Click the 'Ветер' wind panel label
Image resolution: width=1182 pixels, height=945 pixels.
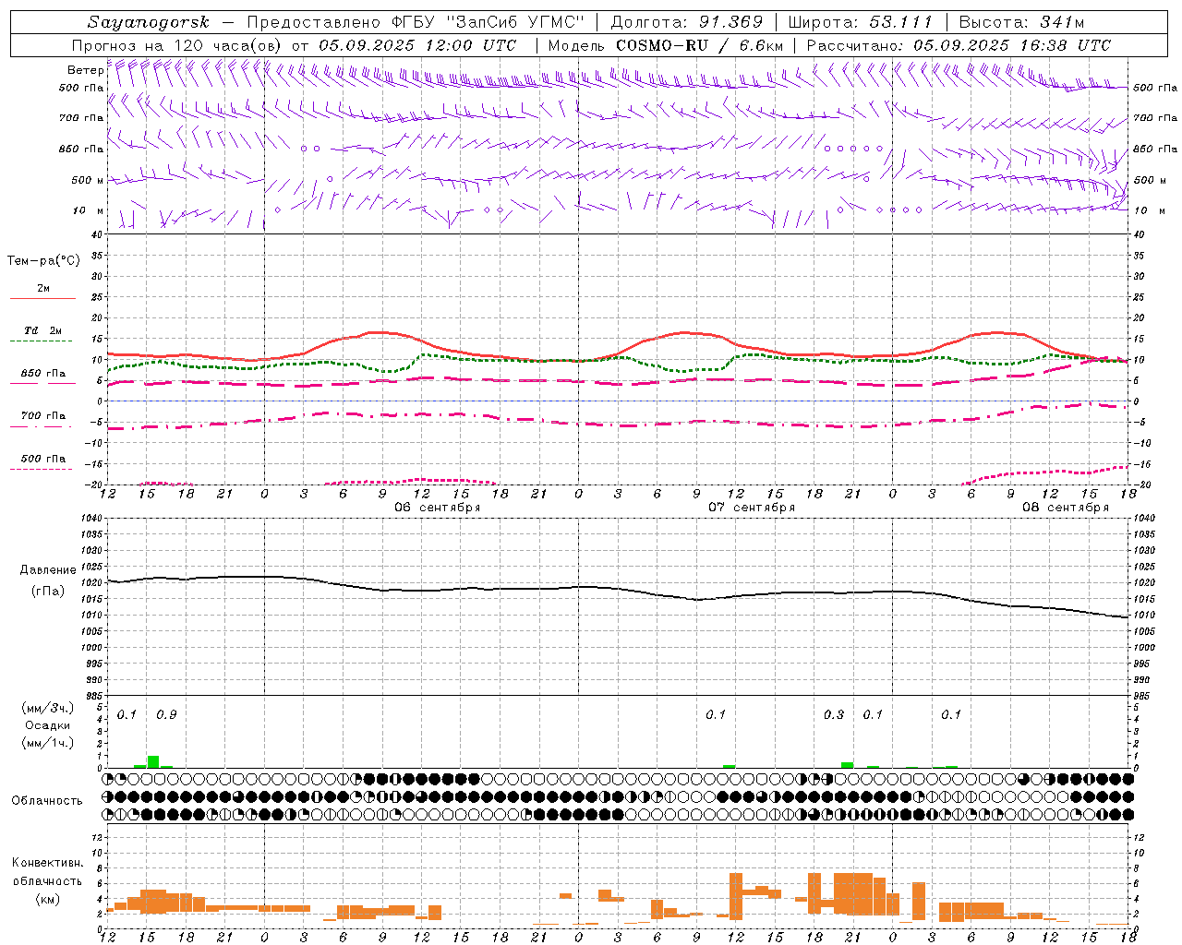point(85,70)
